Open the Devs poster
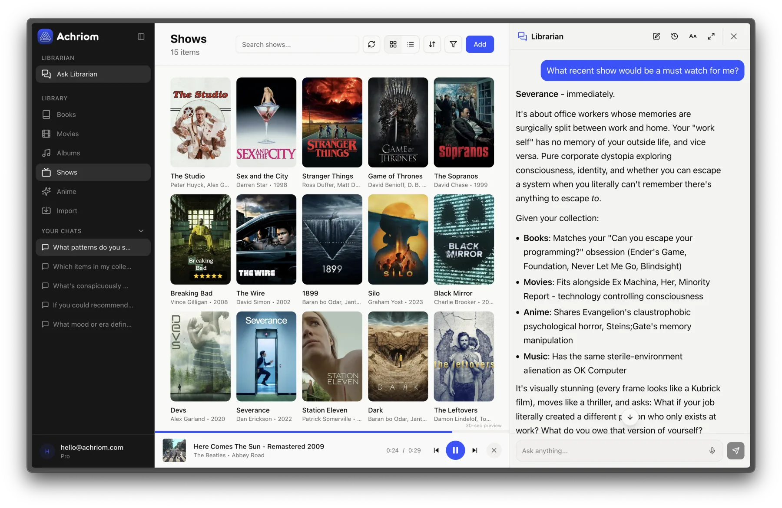The width and height of the screenshot is (782, 508). [200, 357]
